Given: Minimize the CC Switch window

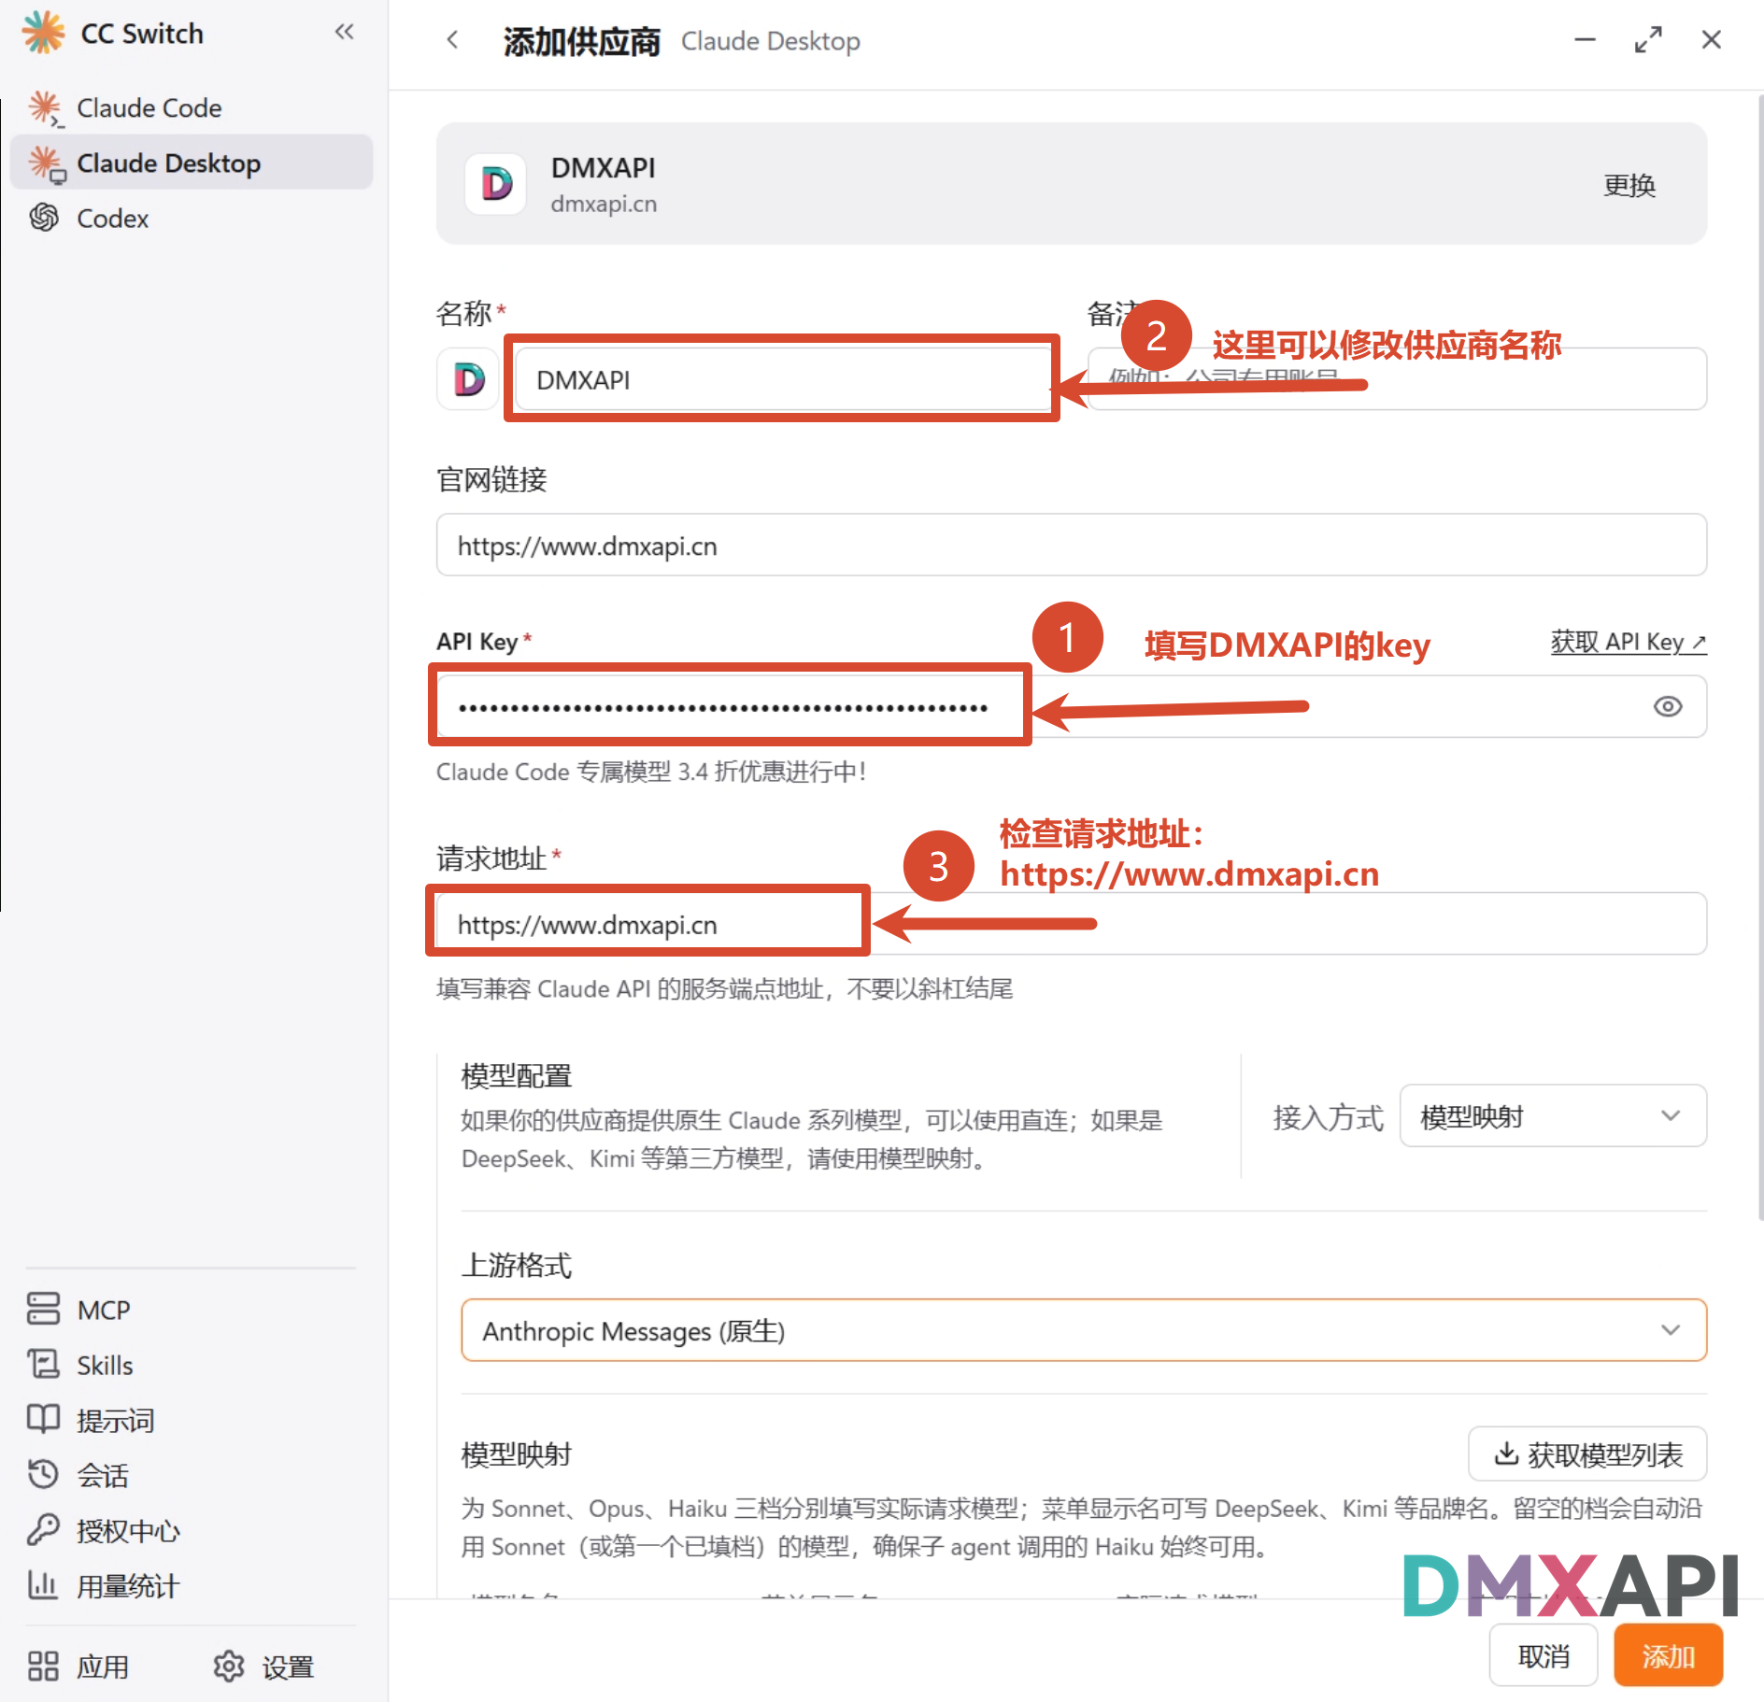Looking at the screenshot, I should (1585, 40).
